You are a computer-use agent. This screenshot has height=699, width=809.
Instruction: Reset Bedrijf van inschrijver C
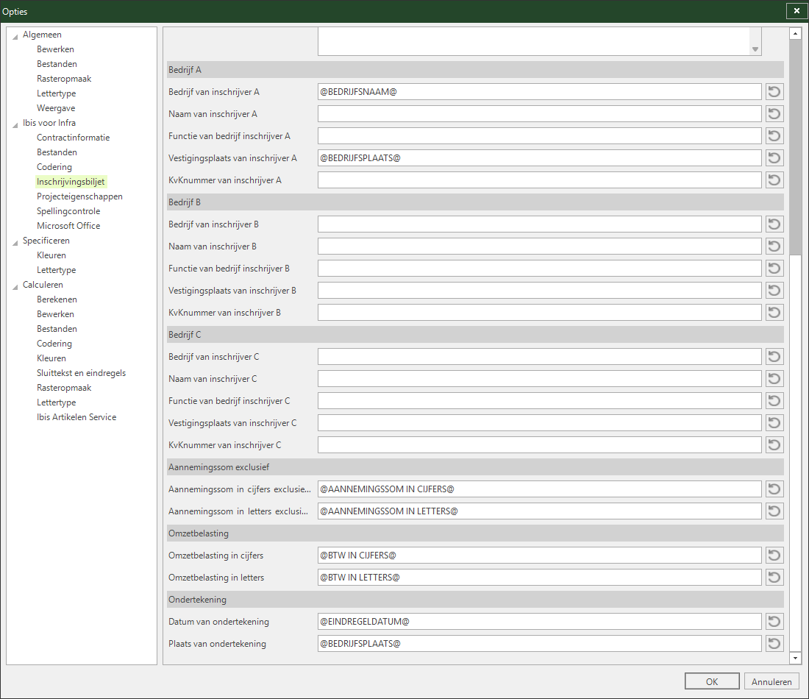tap(774, 357)
